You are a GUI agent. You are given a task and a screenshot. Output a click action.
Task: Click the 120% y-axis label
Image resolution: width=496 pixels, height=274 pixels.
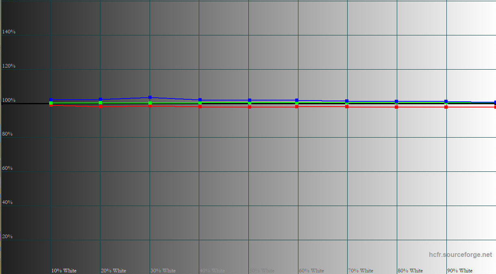pyautogui.click(x=9, y=66)
